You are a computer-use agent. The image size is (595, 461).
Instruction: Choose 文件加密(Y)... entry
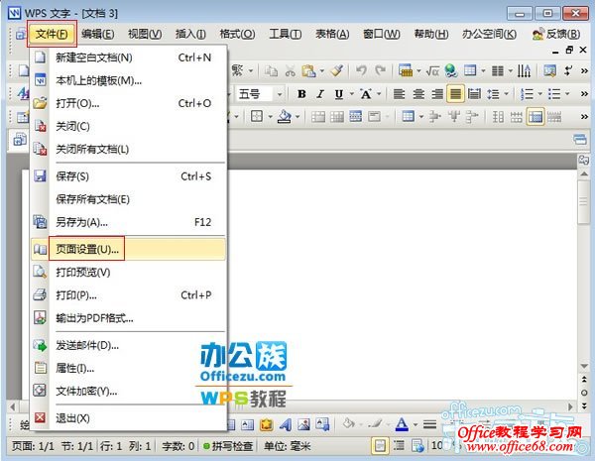[129, 391]
